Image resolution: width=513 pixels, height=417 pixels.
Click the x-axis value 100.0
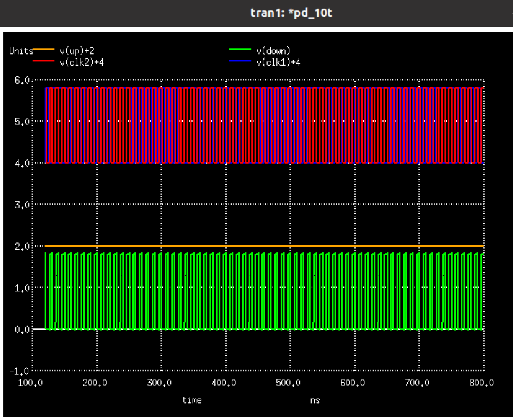click(30, 383)
